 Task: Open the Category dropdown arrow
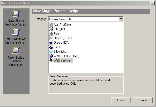[121, 19]
